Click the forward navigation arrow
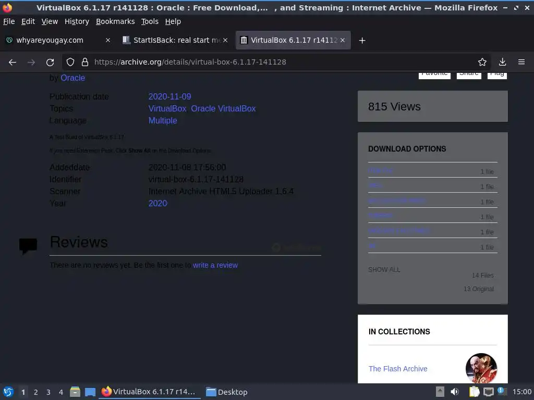Image resolution: width=534 pixels, height=400 pixels. click(31, 63)
